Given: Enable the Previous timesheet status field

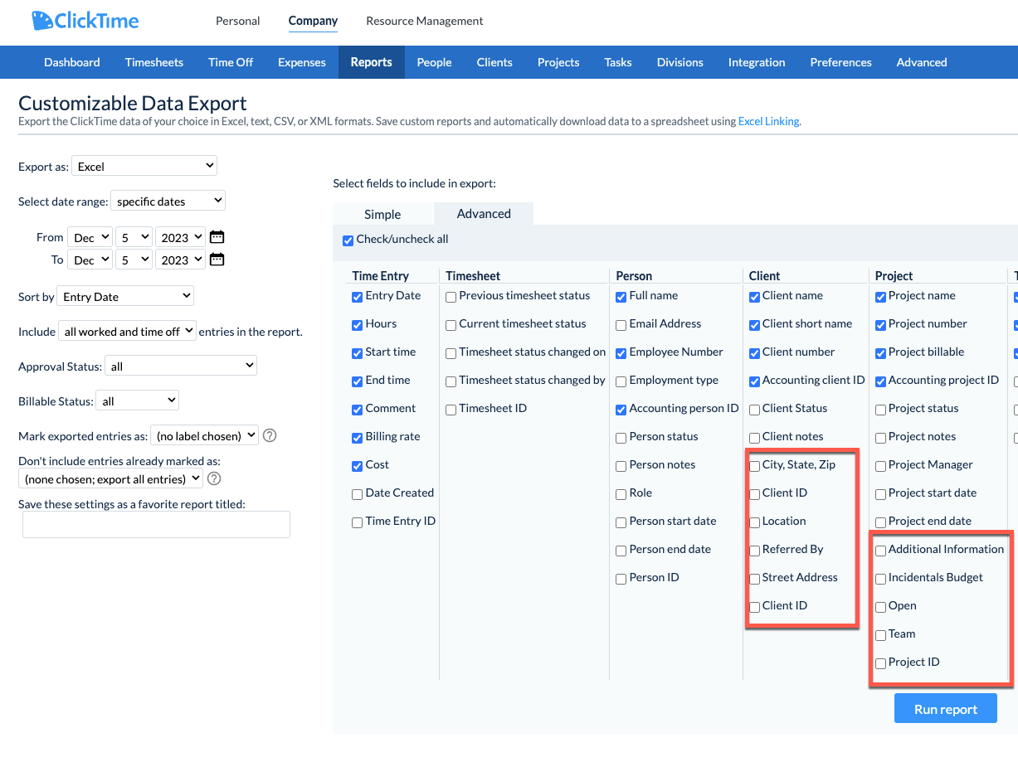Looking at the screenshot, I should pyautogui.click(x=451, y=296).
